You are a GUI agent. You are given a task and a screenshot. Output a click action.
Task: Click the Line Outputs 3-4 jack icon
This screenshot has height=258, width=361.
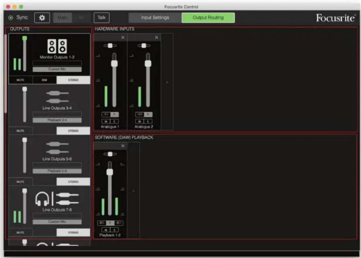57,97
